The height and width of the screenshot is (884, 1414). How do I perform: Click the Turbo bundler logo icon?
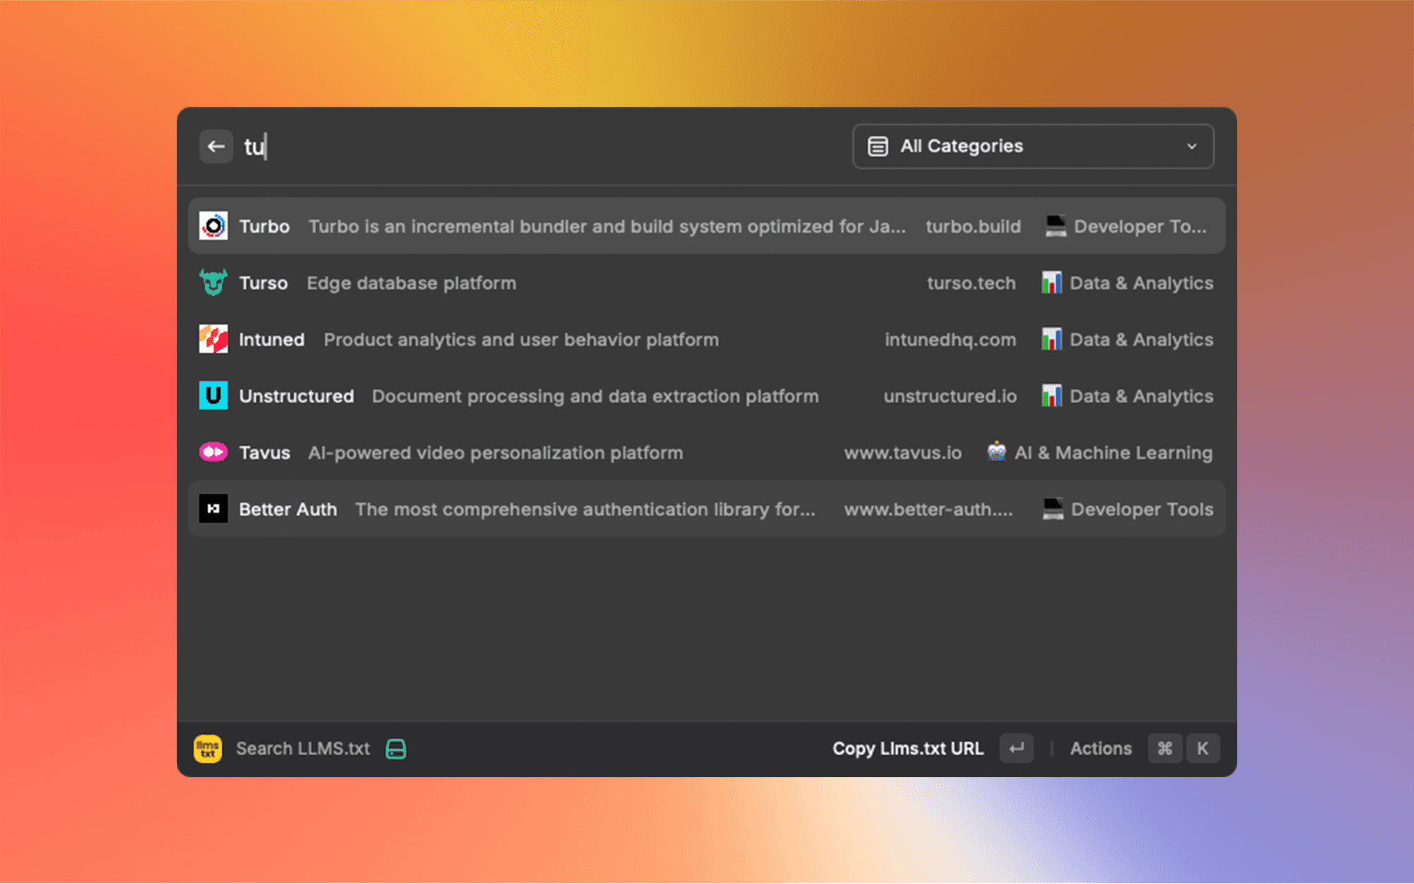click(x=213, y=226)
